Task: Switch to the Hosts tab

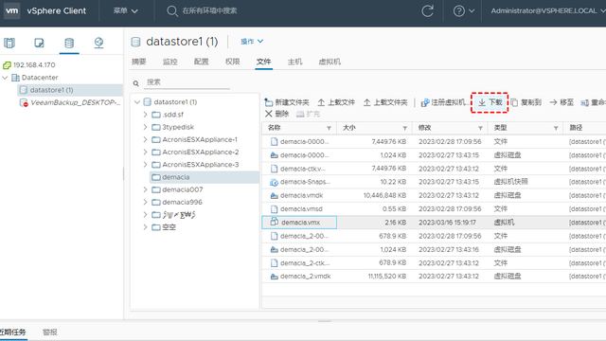Action: pos(294,62)
